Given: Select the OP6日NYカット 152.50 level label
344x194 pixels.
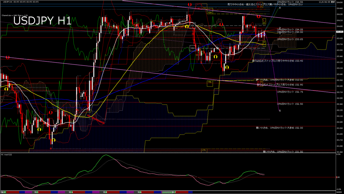Looking at the screenshot, I should [x=290, y=104].
